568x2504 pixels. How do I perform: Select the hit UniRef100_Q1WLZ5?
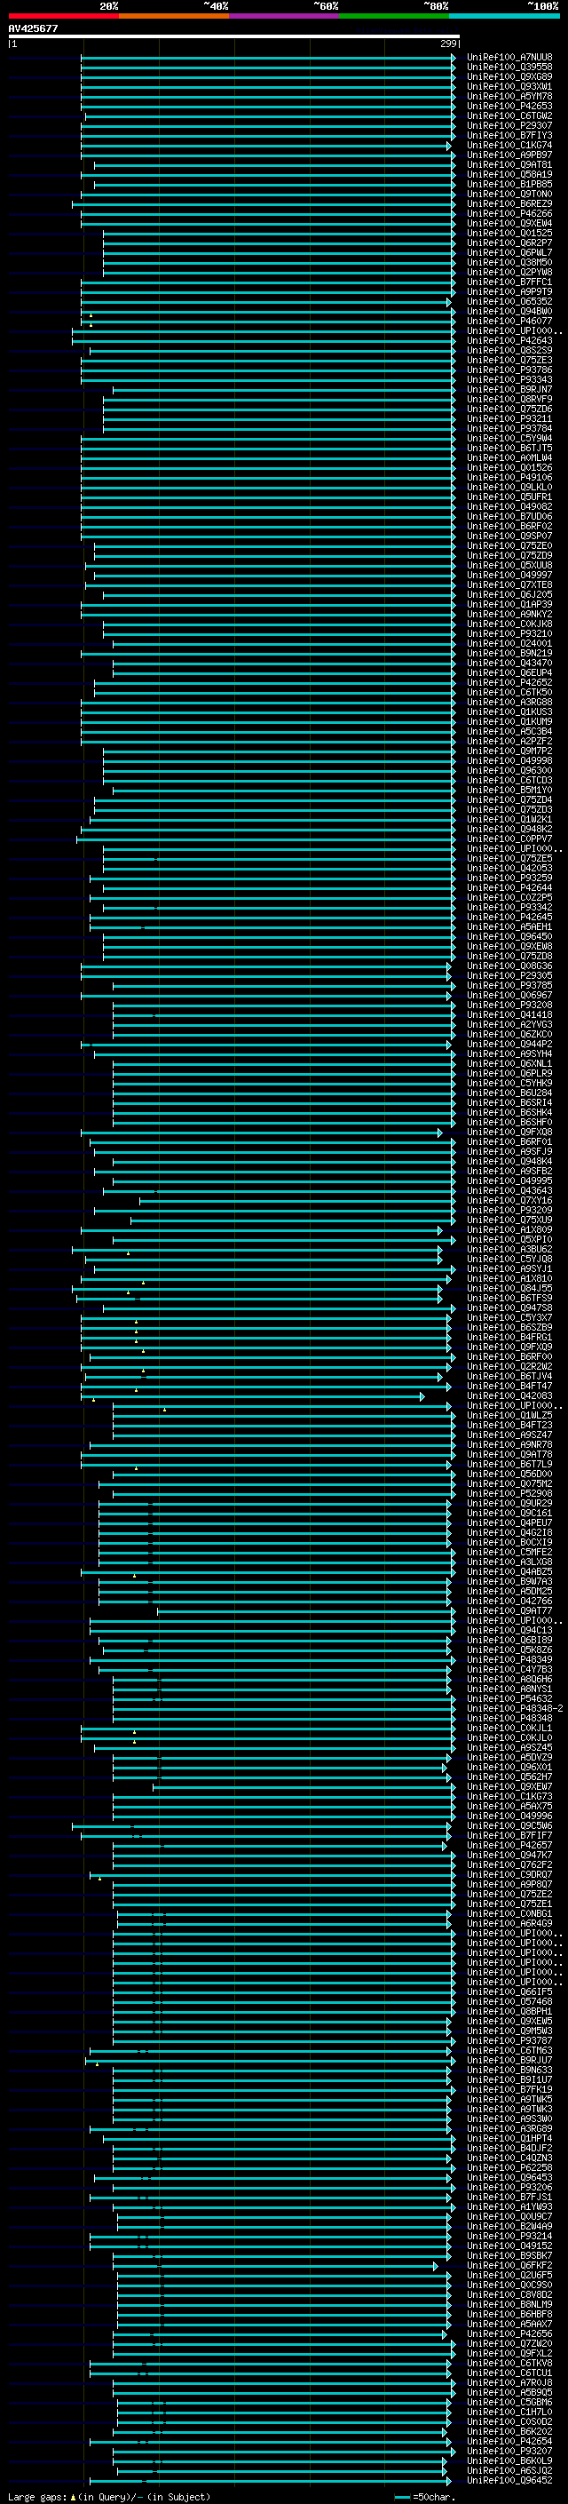tap(509, 1416)
